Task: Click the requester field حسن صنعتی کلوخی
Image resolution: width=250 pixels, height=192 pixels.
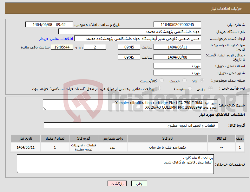Action: (138, 39)
